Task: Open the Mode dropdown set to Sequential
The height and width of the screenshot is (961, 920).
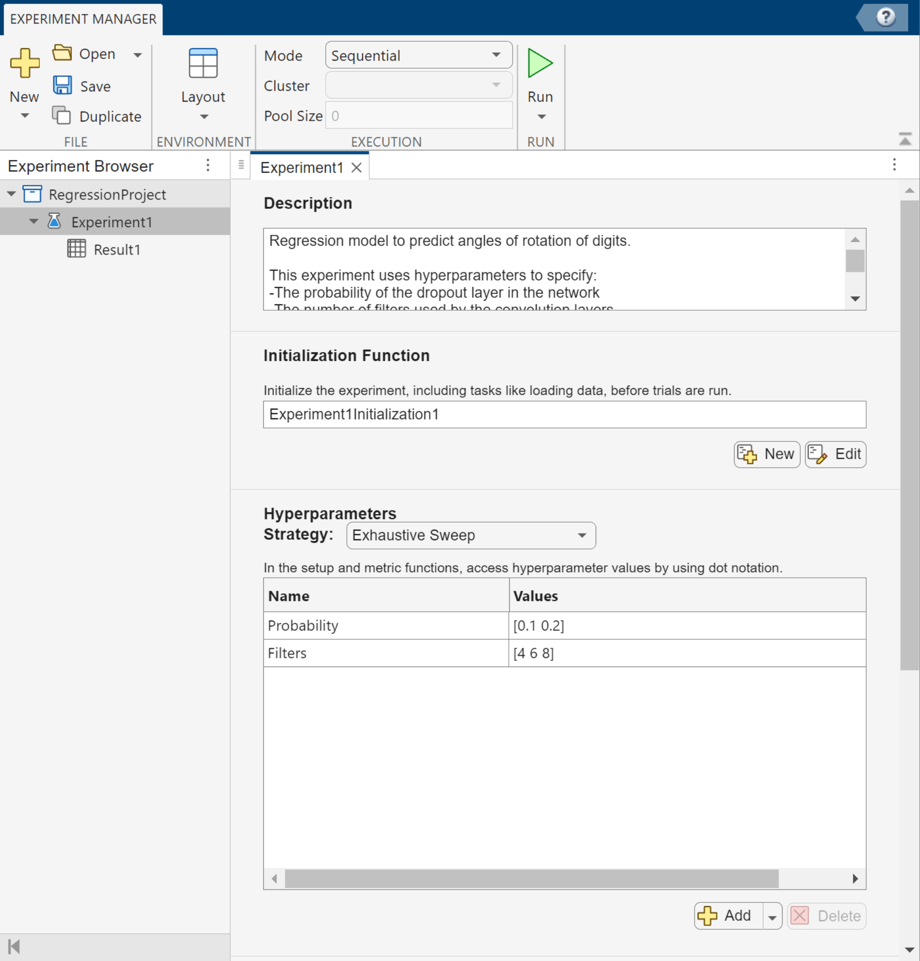Action: click(418, 55)
